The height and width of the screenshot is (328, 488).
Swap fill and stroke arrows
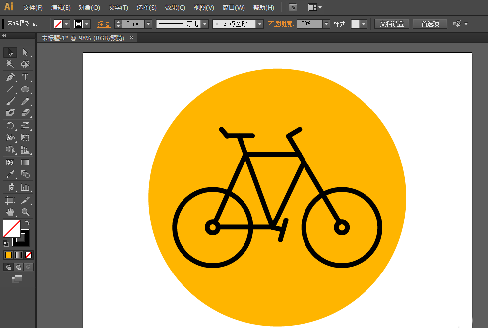pos(27,223)
